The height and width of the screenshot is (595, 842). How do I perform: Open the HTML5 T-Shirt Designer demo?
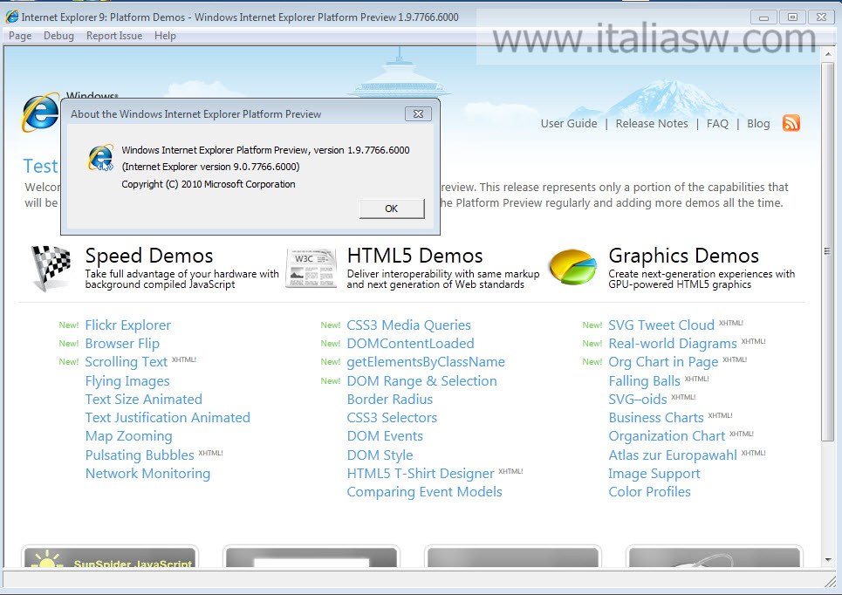coord(421,473)
